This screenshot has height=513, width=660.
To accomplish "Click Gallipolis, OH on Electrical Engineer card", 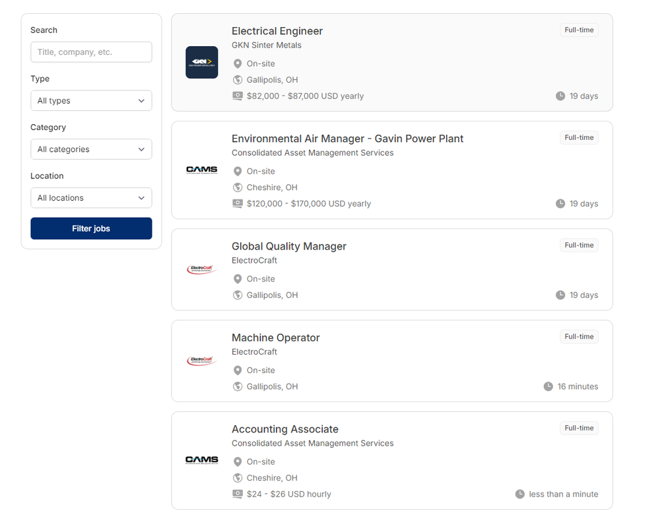I will pyautogui.click(x=273, y=80).
